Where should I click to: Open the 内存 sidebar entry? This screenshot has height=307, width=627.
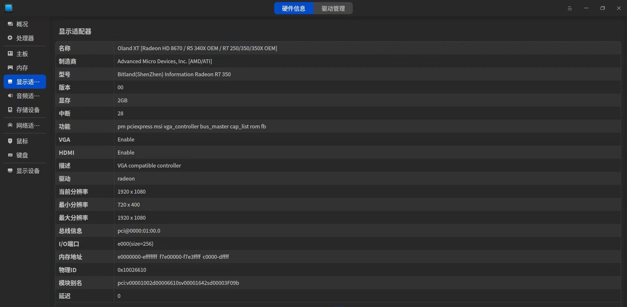(x=25, y=68)
